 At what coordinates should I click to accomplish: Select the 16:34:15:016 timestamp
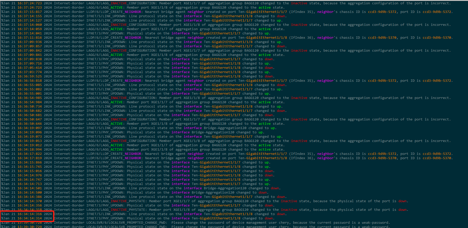point(30,171)
